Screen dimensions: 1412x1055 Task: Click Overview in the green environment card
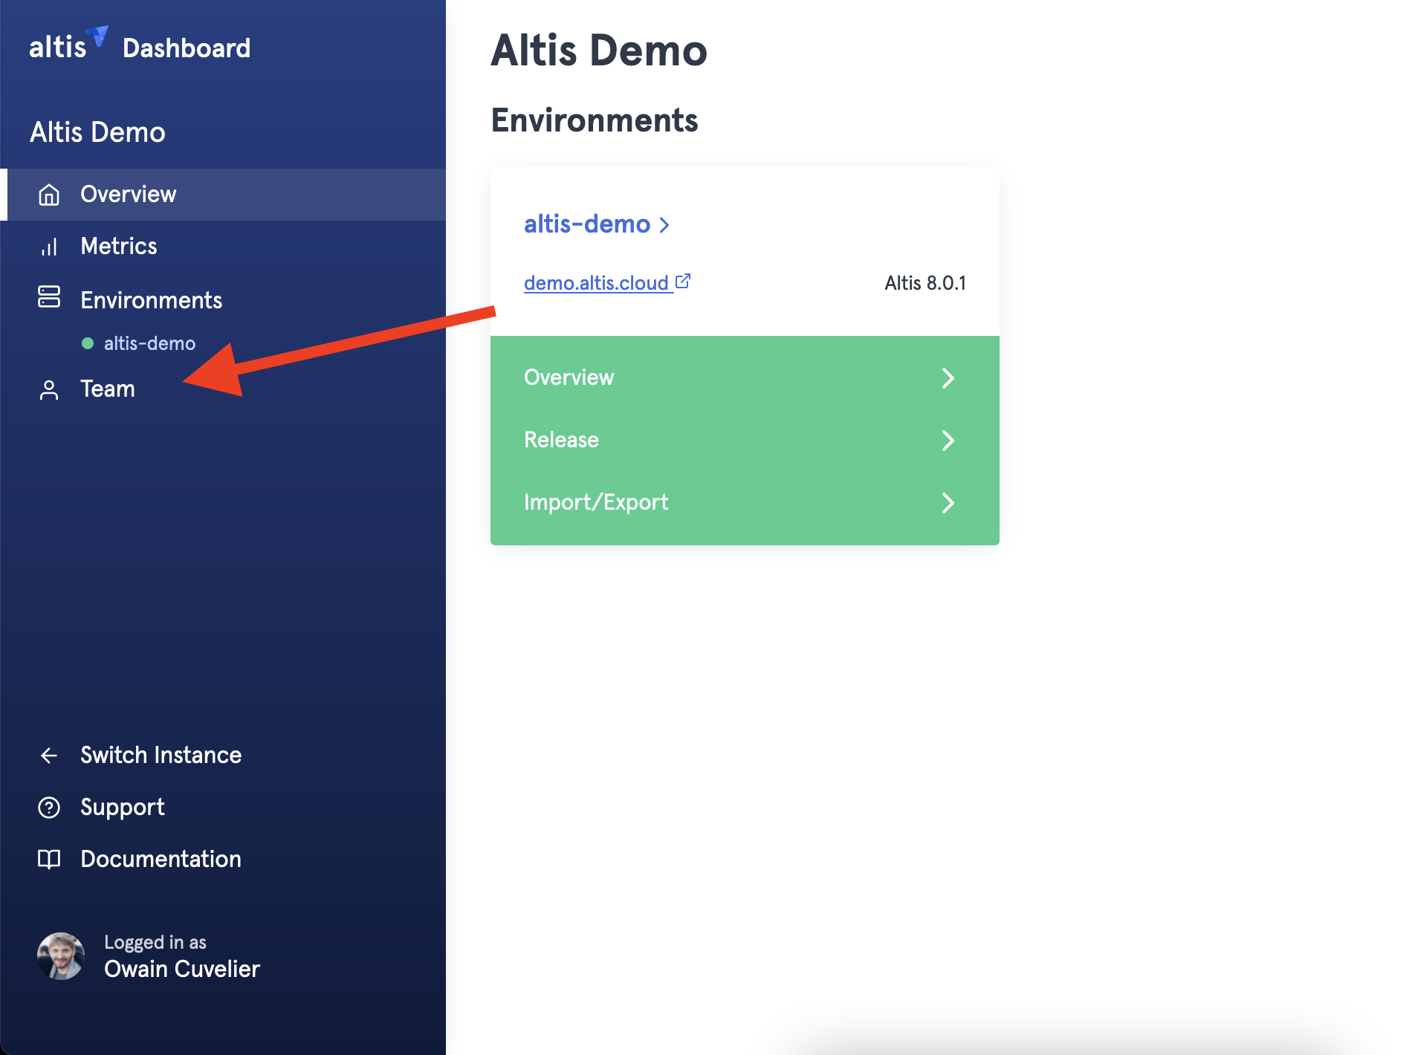pos(569,377)
